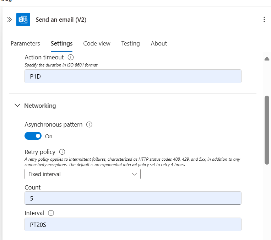Open the Code view tab
This screenshot has width=271, height=240.
tap(97, 43)
